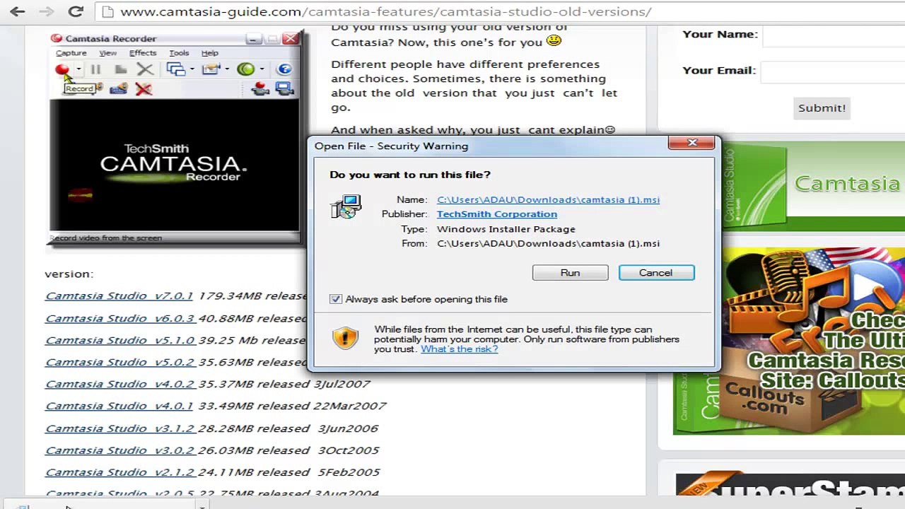Reload the page with the refresh icon
Image resolution: width=905 pixels, height=509 pixels.
(76, 11)
